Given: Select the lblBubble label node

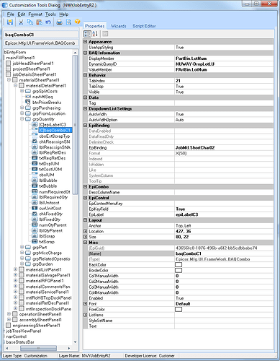Looking at the screenshot, I should (x=48, y=180).
